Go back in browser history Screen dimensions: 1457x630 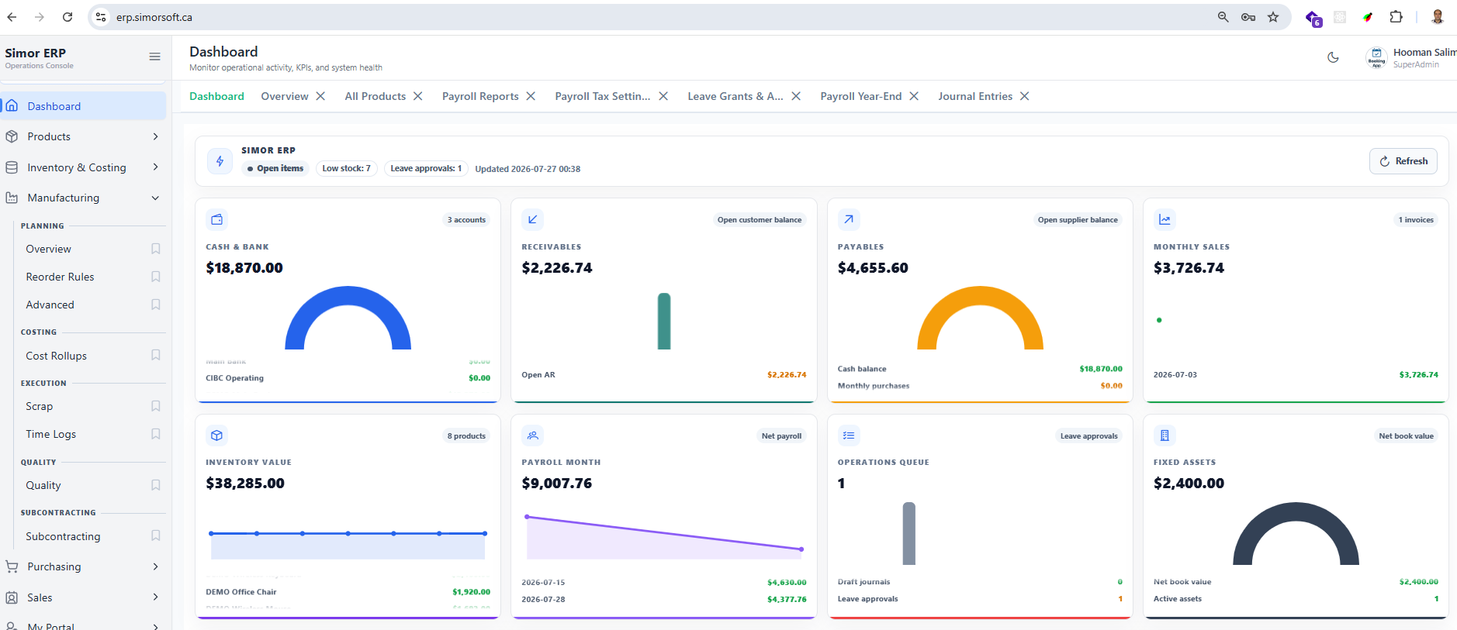[12, 17]
